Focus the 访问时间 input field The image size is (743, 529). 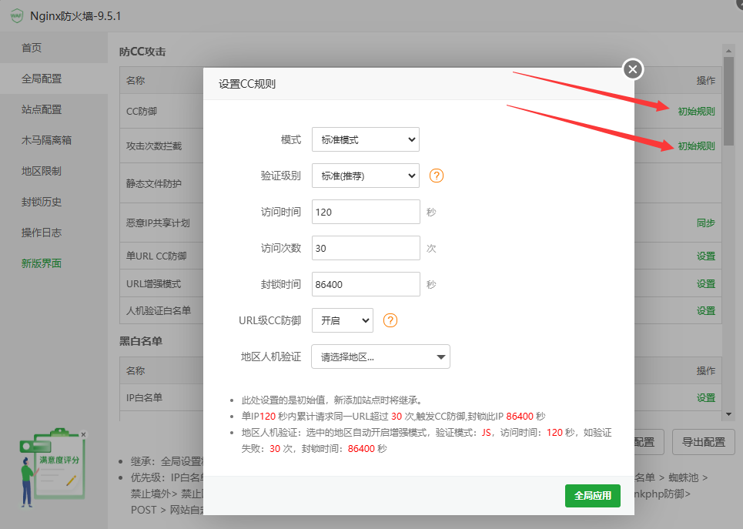coord(366,212)
